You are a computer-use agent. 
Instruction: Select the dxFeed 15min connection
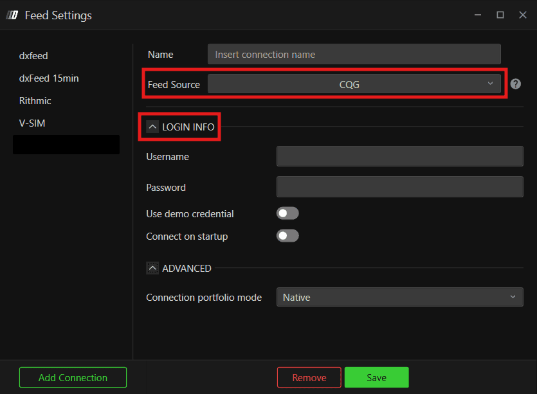(x=49, y=78)
